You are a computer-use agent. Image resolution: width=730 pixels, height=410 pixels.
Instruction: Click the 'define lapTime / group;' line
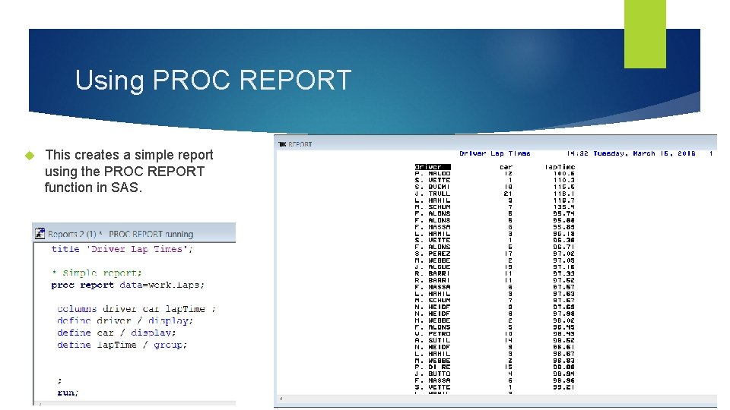122,345
